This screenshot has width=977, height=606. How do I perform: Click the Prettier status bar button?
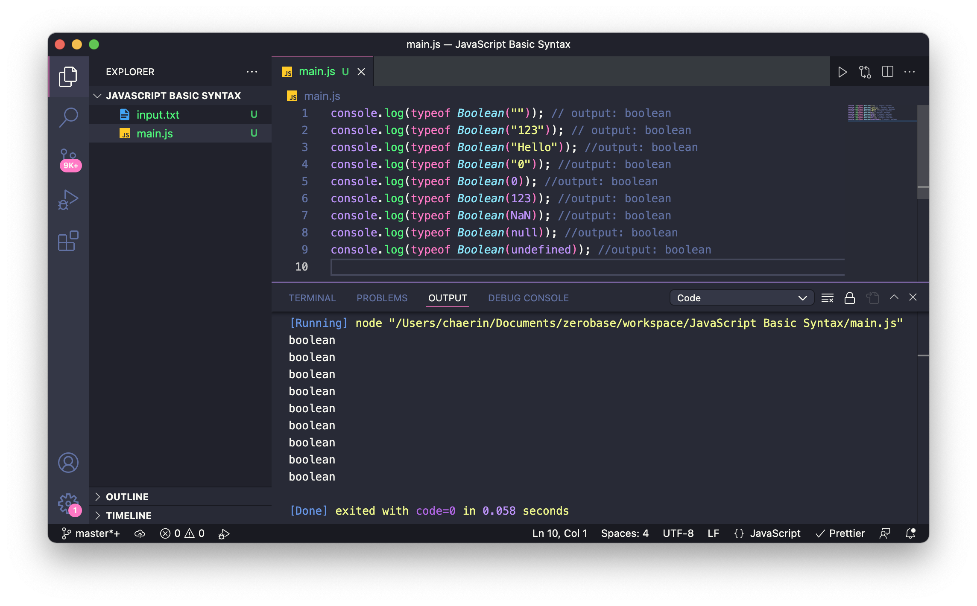click(840, 533)
